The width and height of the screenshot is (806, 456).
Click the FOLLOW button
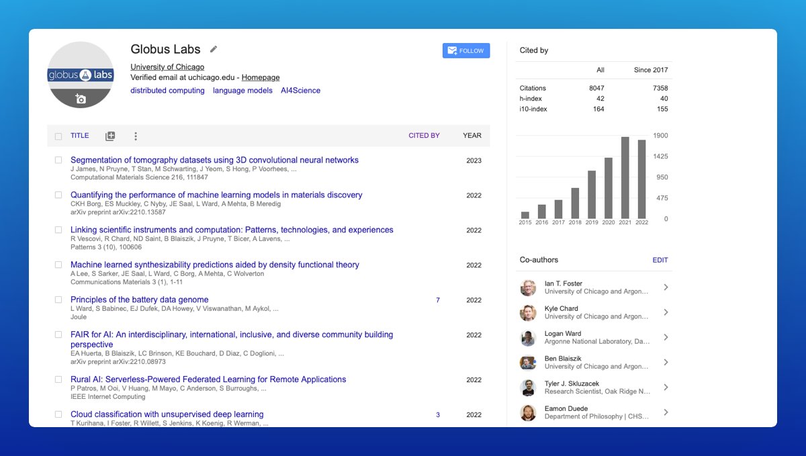[466, 50]
